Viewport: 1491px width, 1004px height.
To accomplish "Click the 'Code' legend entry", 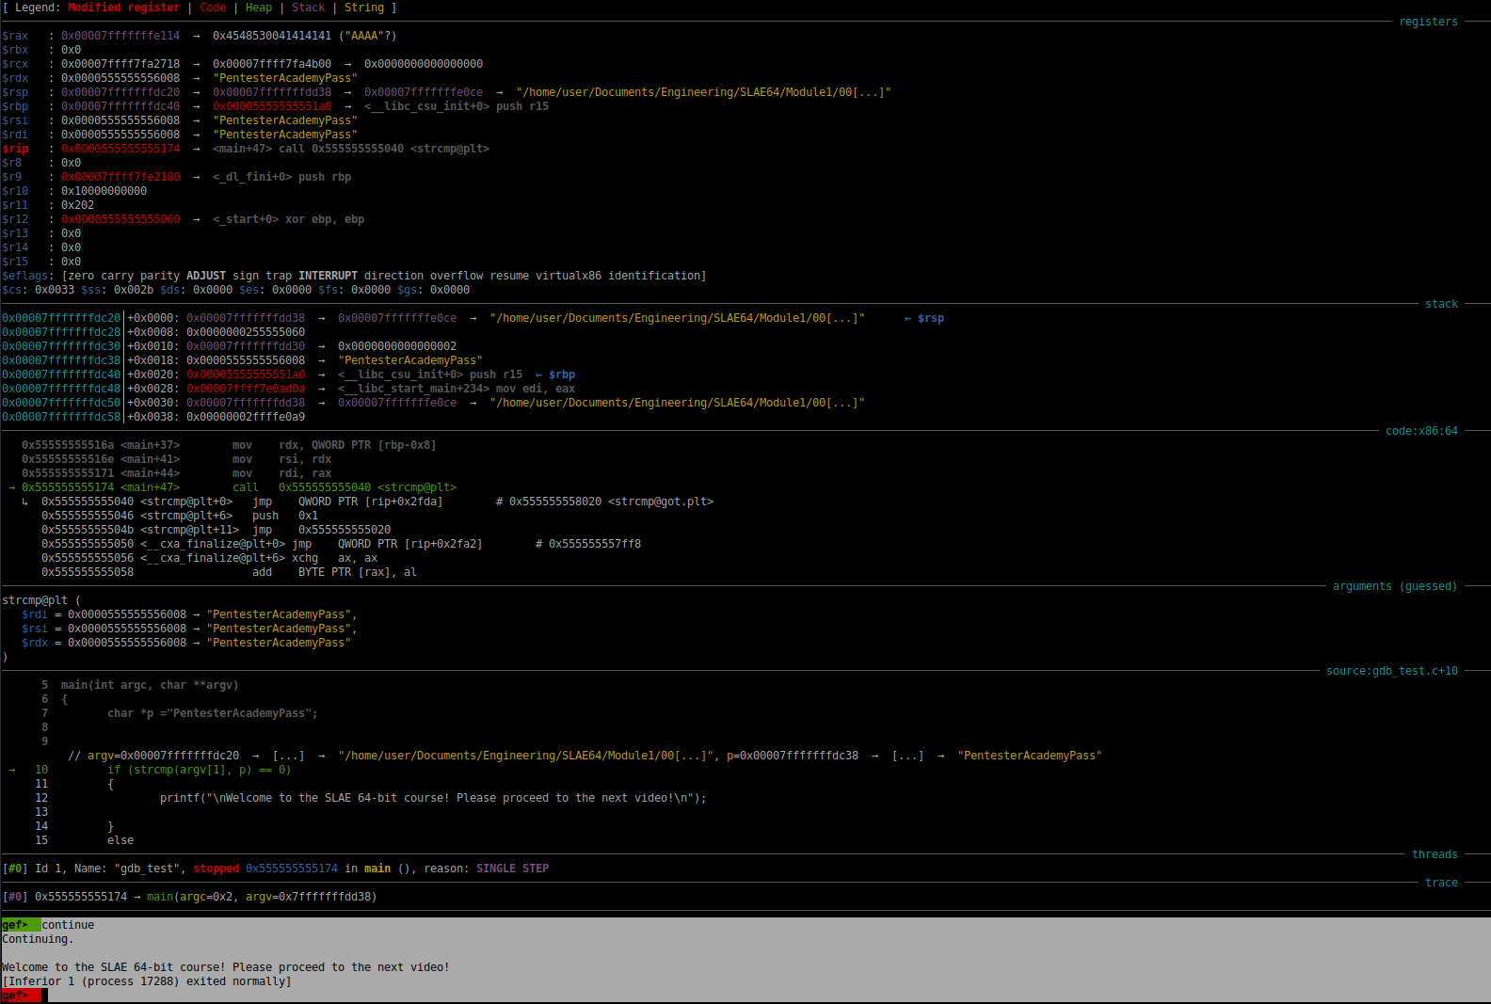I will [213, 8].
